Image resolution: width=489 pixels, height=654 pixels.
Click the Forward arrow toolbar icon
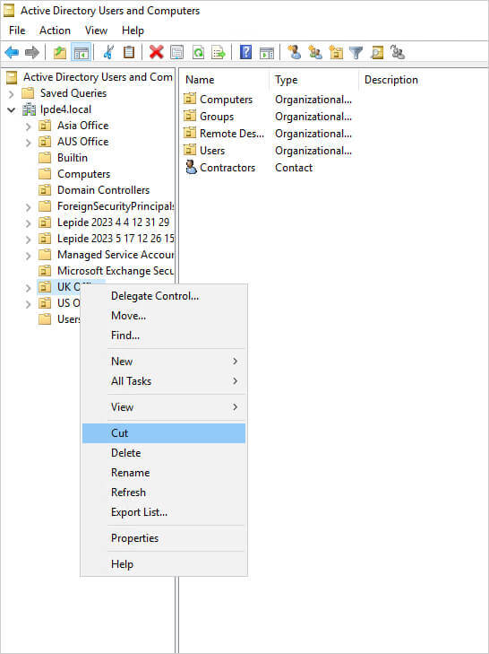32,53
